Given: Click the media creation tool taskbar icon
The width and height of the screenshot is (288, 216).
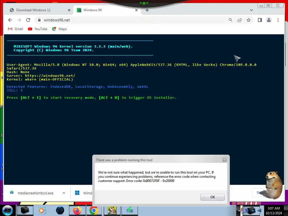Looking at the screenshot, I should [x=129, y=210].
